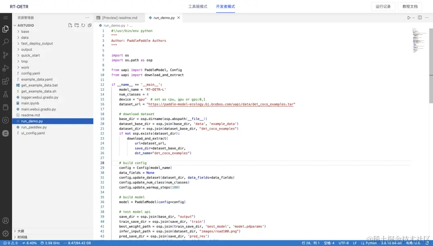Open Manage gear settings icon
The height and width of the screenshot is (246, 433).
coord(6,234)
